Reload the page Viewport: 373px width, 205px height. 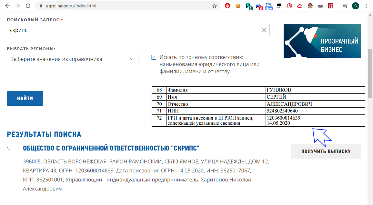28,6
